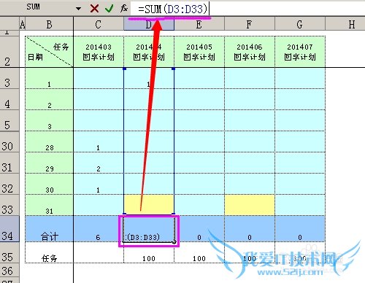The image size is (365, 283).
Task: Select column H header
Action: 345,24
